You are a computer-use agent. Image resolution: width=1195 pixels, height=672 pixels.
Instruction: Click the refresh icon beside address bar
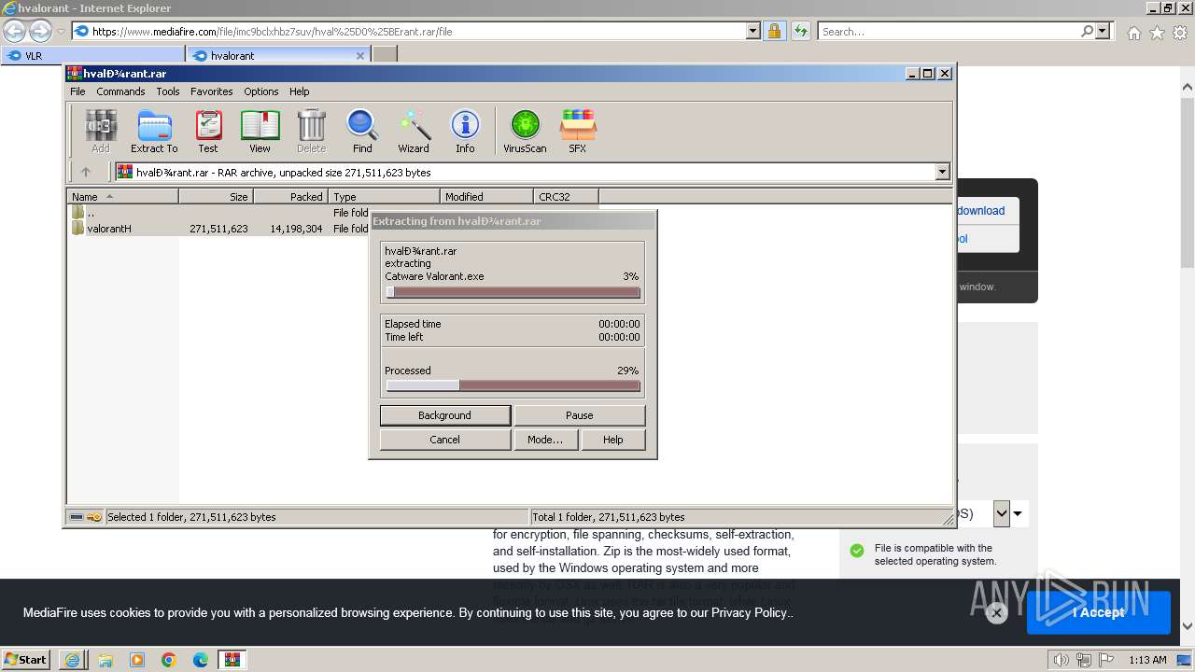pyautogui.click(x=800, y=31)
